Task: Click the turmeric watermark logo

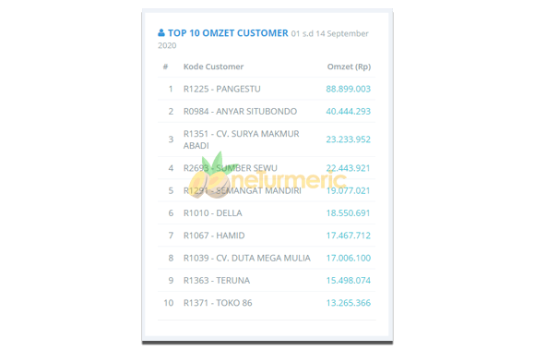Action: point(267,175)
